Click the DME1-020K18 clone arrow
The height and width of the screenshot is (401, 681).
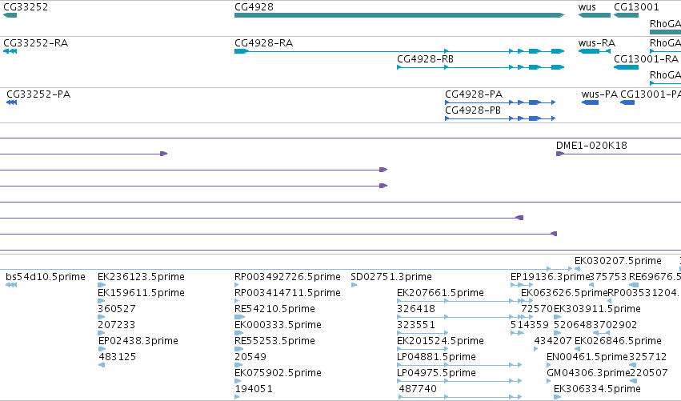pos(560,154)
